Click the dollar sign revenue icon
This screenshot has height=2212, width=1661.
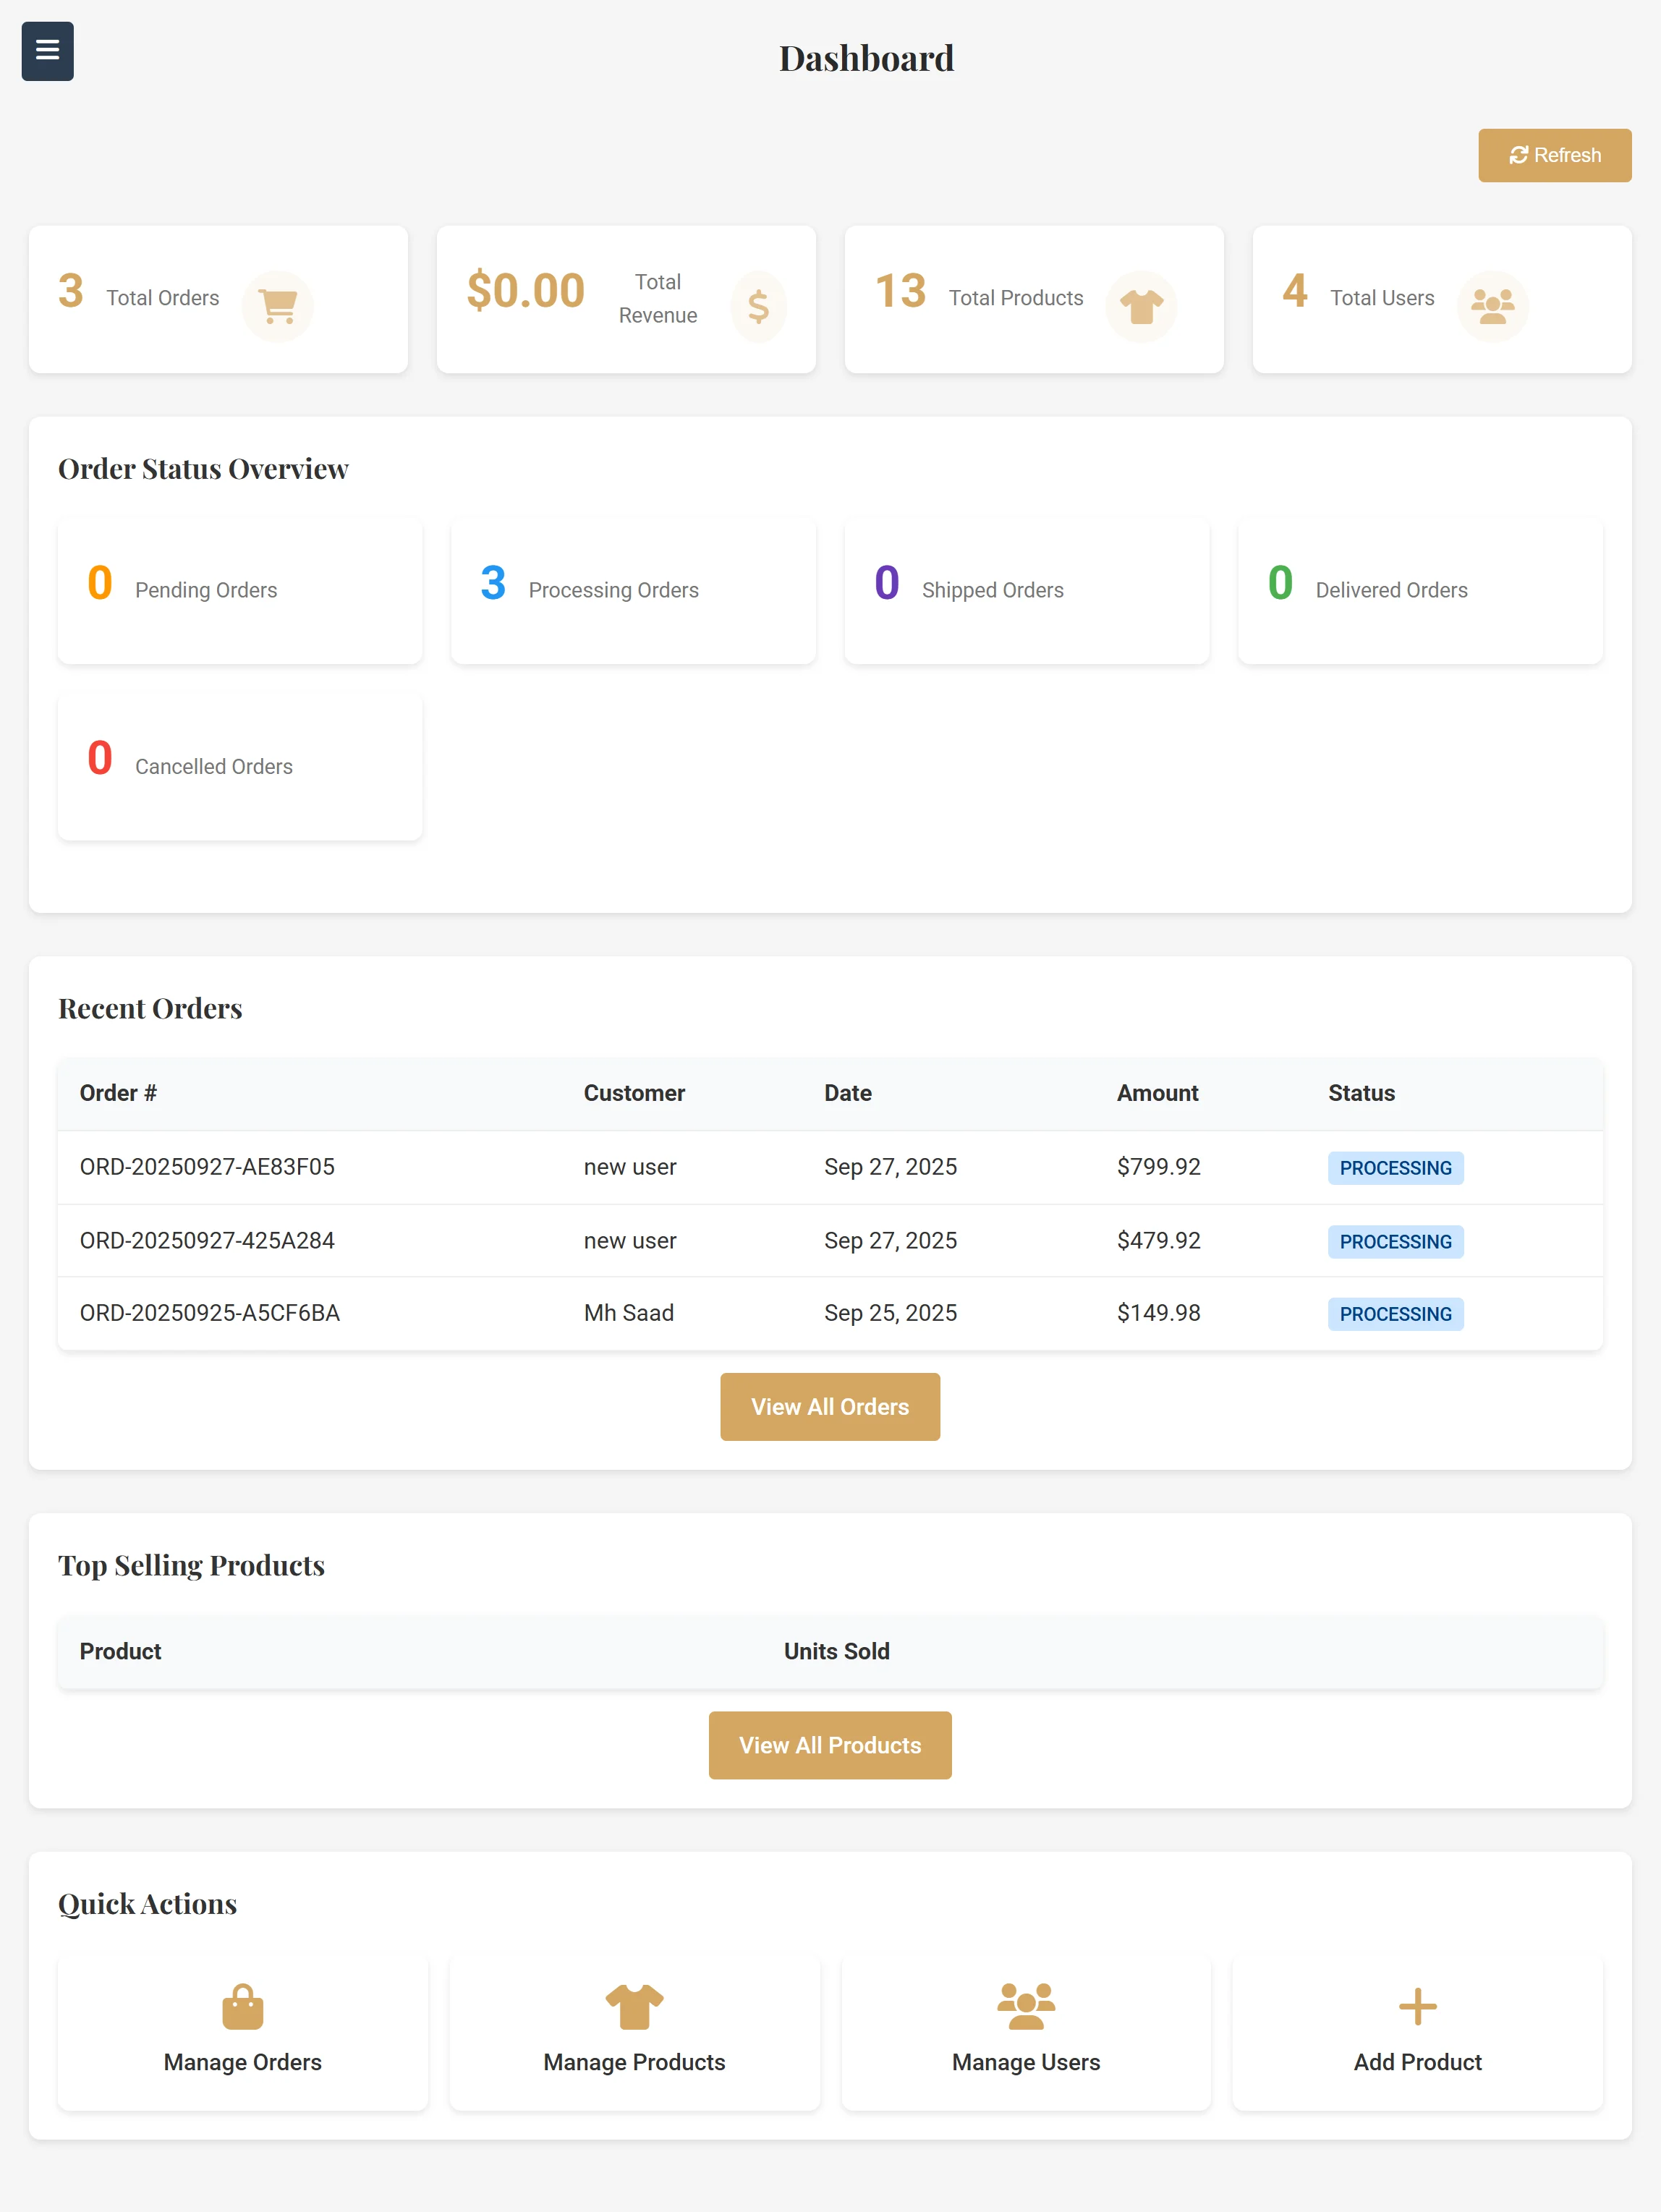coord(758,306)
